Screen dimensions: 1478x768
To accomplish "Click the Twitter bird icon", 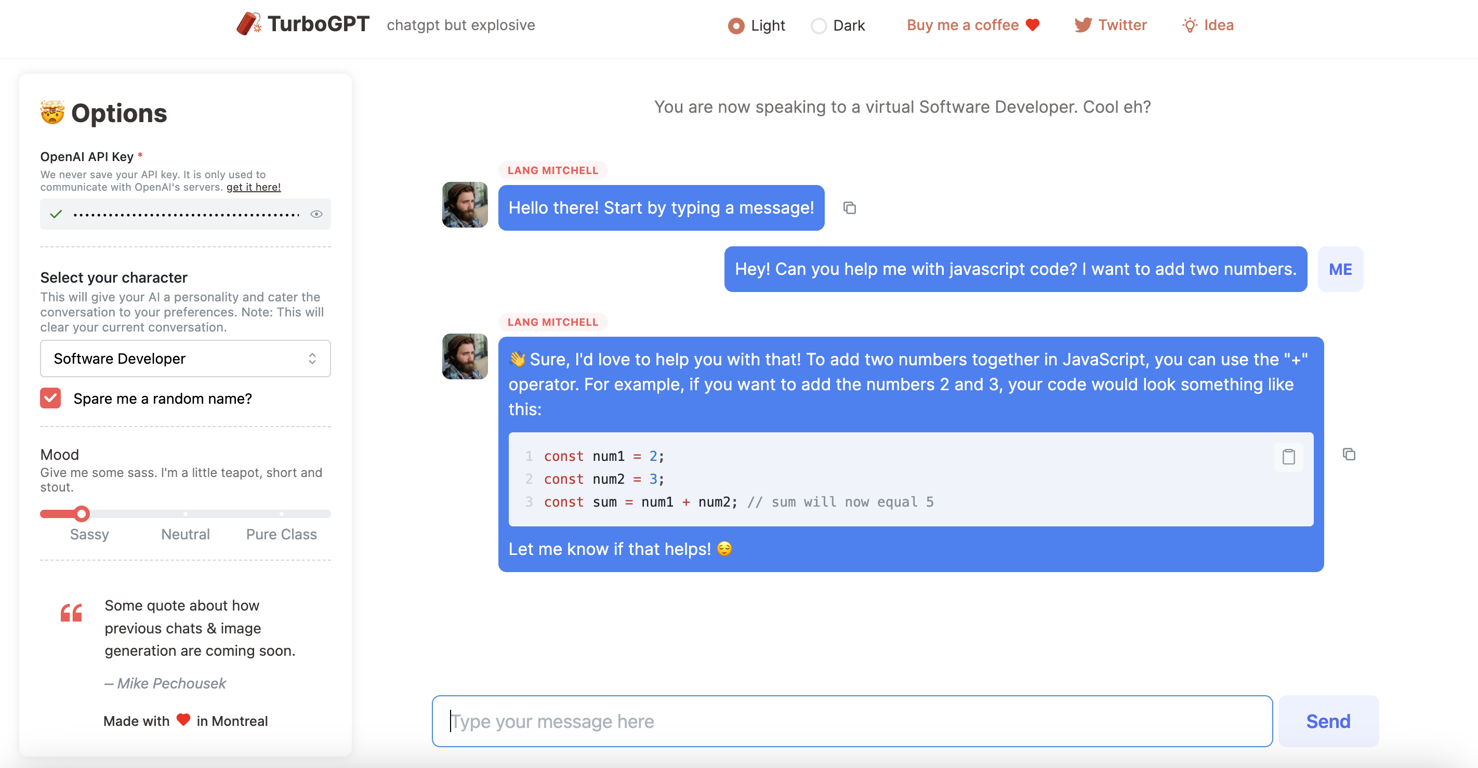I will pyautogui.click(x=1083, y=24).
